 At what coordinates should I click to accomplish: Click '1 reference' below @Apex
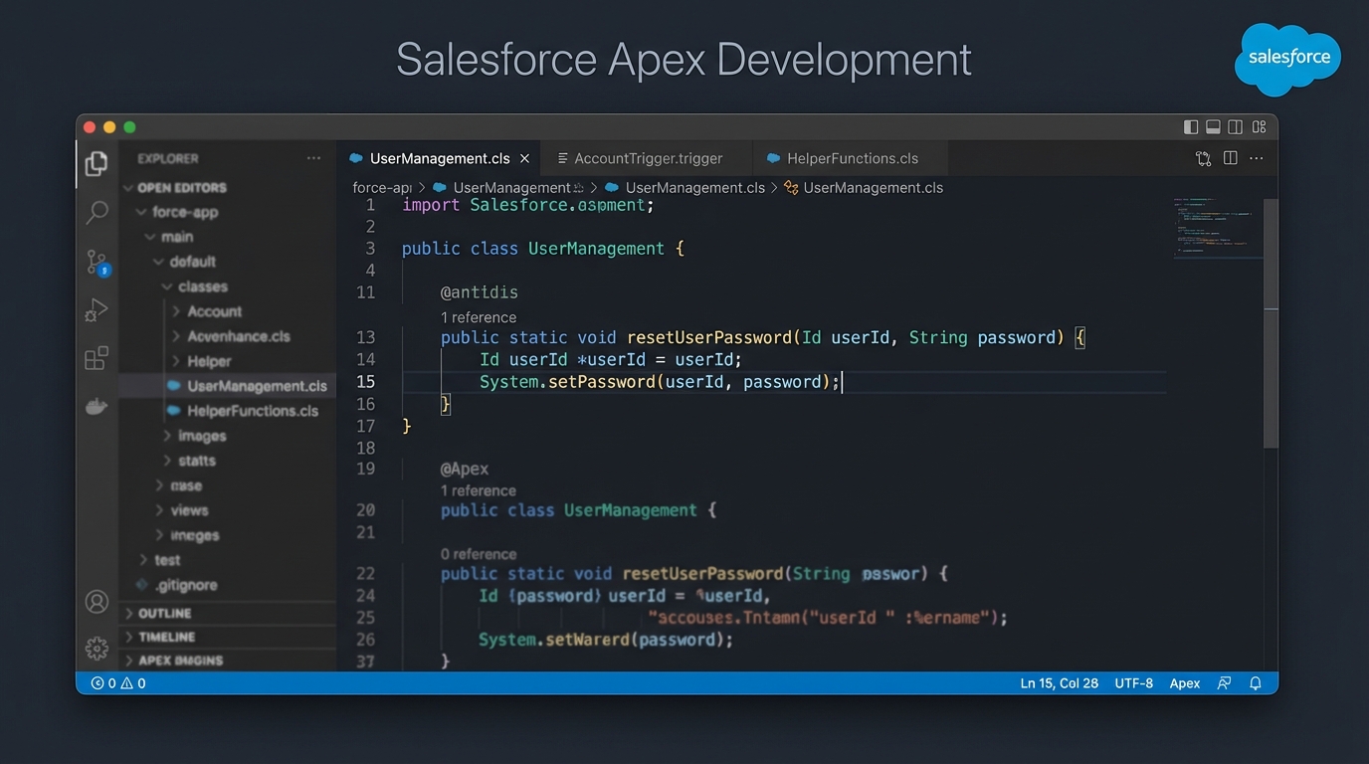click(x=479, y=490)
